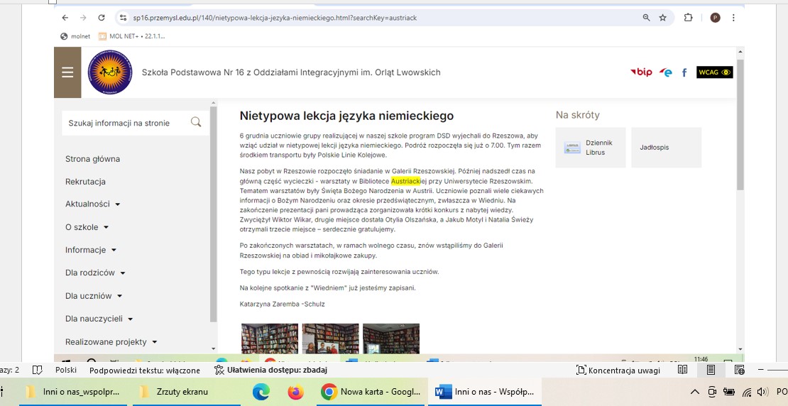Viewport: 788px width, 406px height.
Task: Toggle WCAG accessibility mode
Action: pos(714,72)
